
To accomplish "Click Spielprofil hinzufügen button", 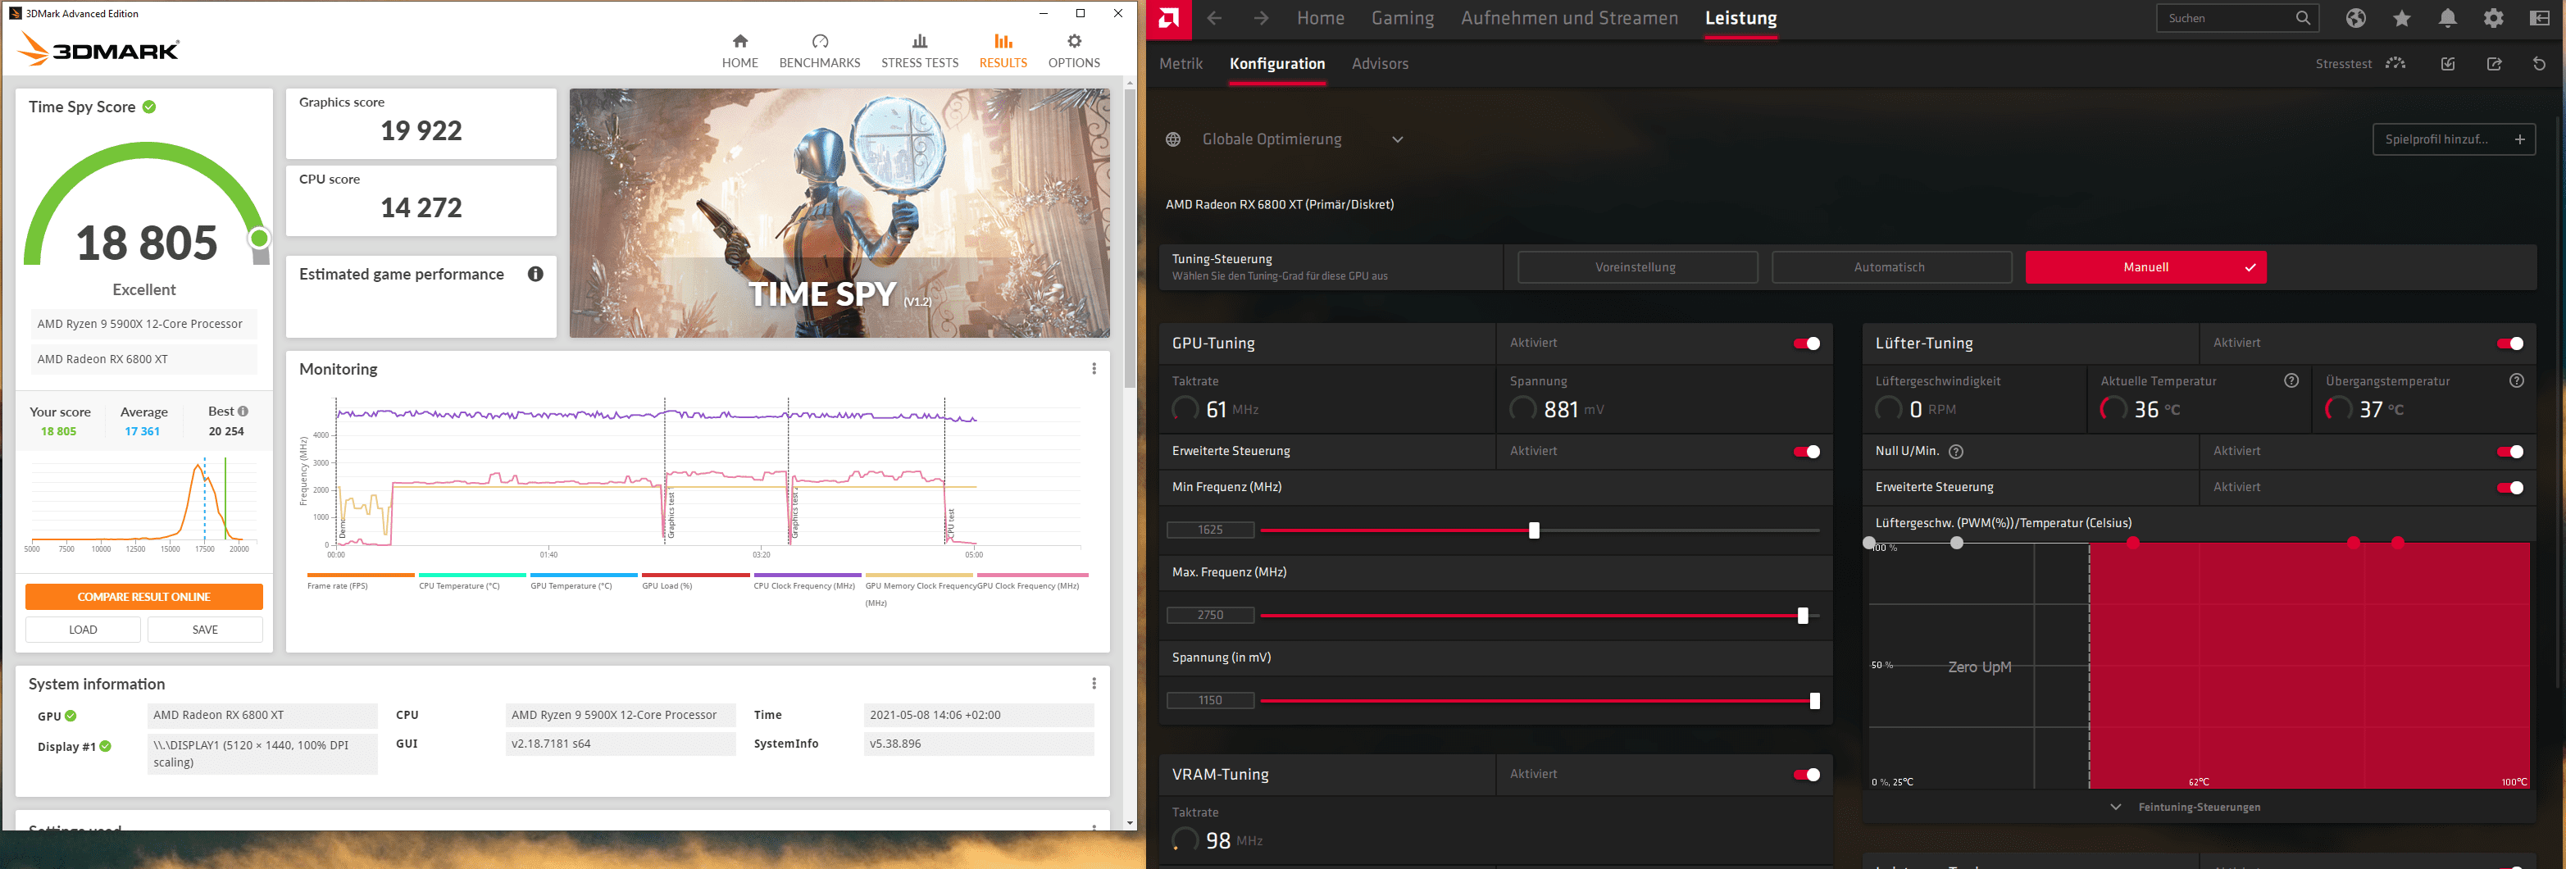I will (2454, 139).
